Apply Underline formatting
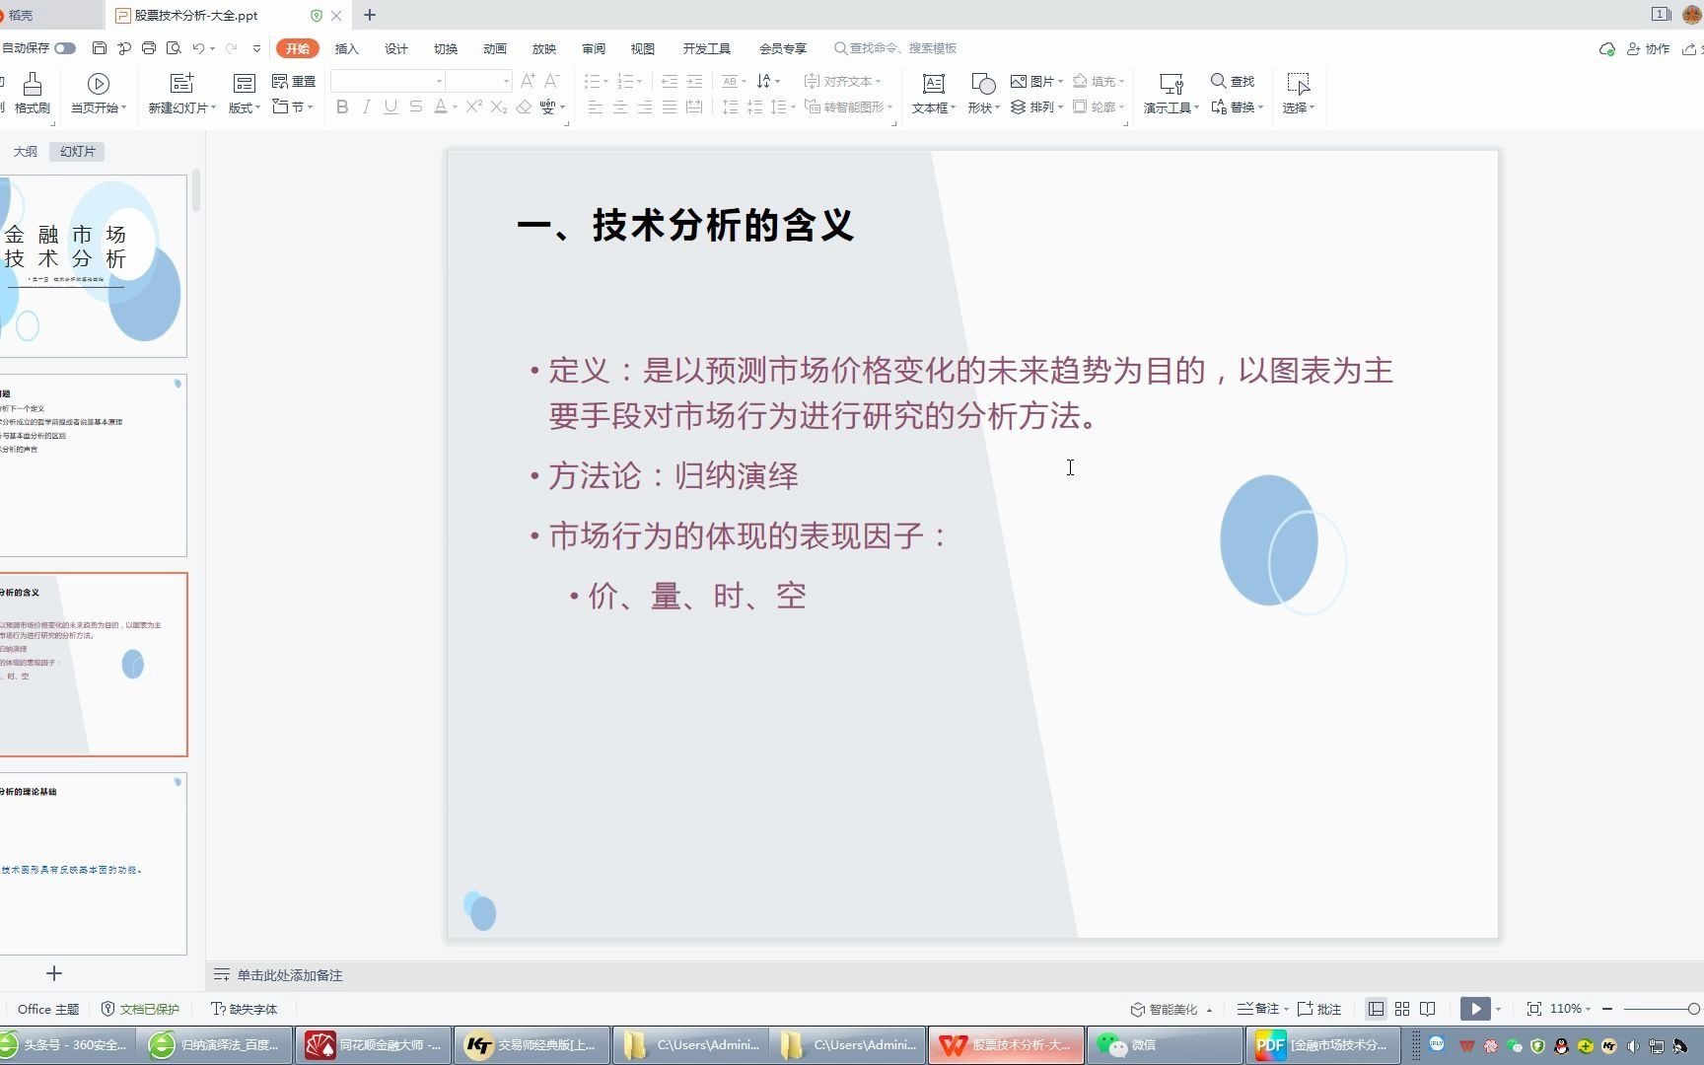 391,106
